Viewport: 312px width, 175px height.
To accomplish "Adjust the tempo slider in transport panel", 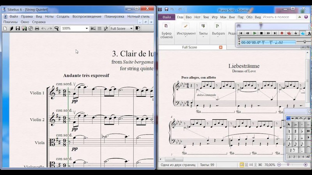I will pyautogui.click(x=305, y=42).
